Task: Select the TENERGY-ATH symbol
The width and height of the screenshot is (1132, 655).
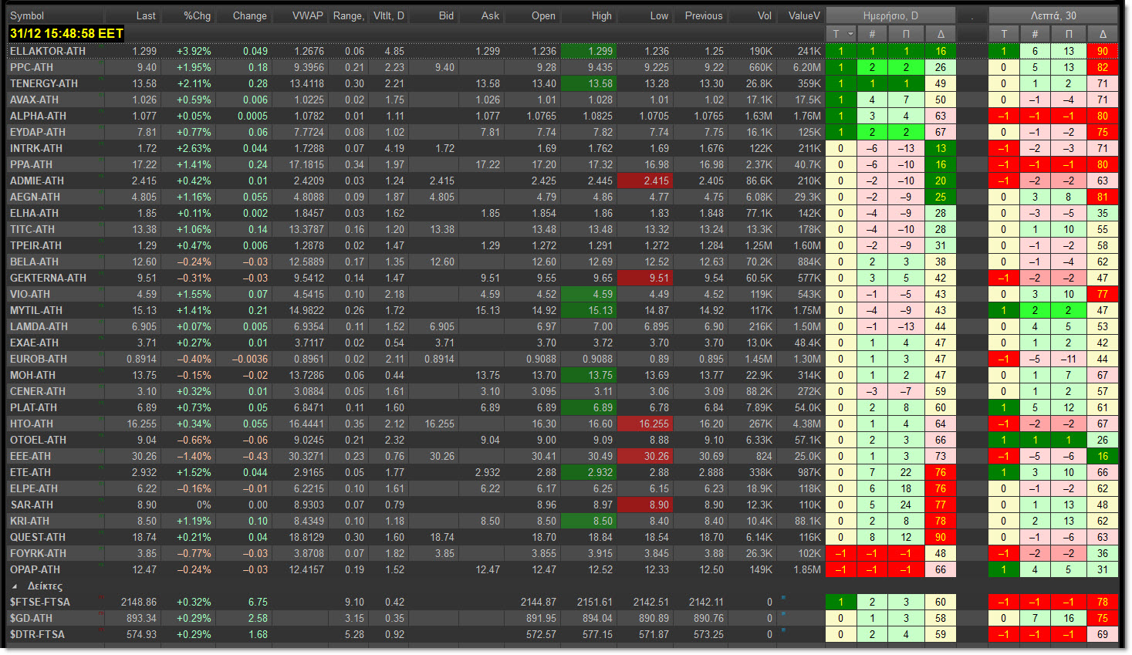Action: pyautogui.click(x=44, y=83)
